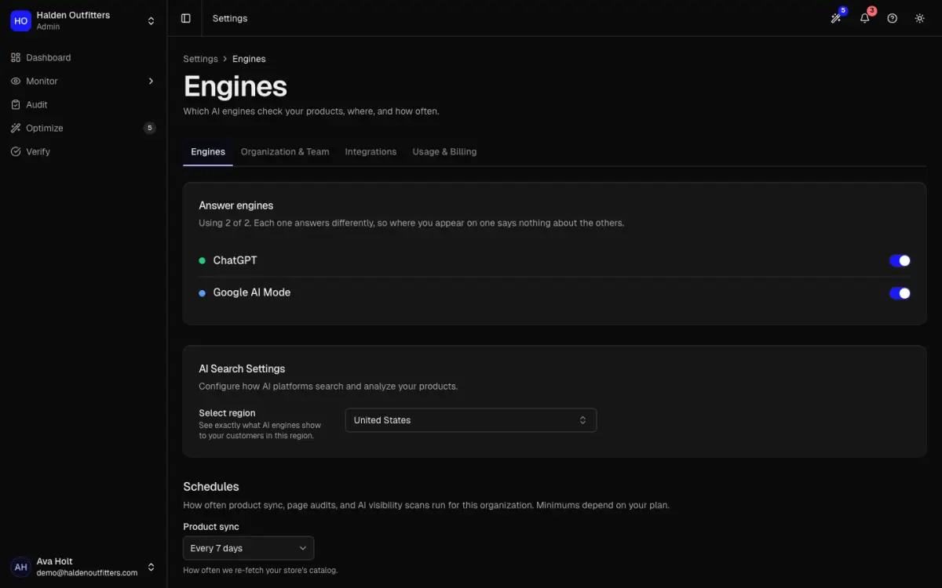Collapse the sidebar with the panel icon
Viewport: 942px width, 588px height.
click(x=185, y=18)
